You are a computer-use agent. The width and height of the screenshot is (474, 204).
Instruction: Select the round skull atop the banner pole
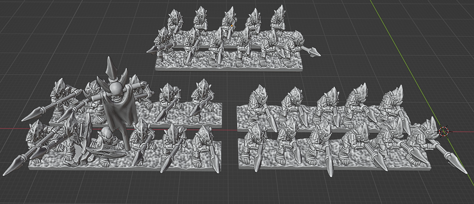(117, 89)
